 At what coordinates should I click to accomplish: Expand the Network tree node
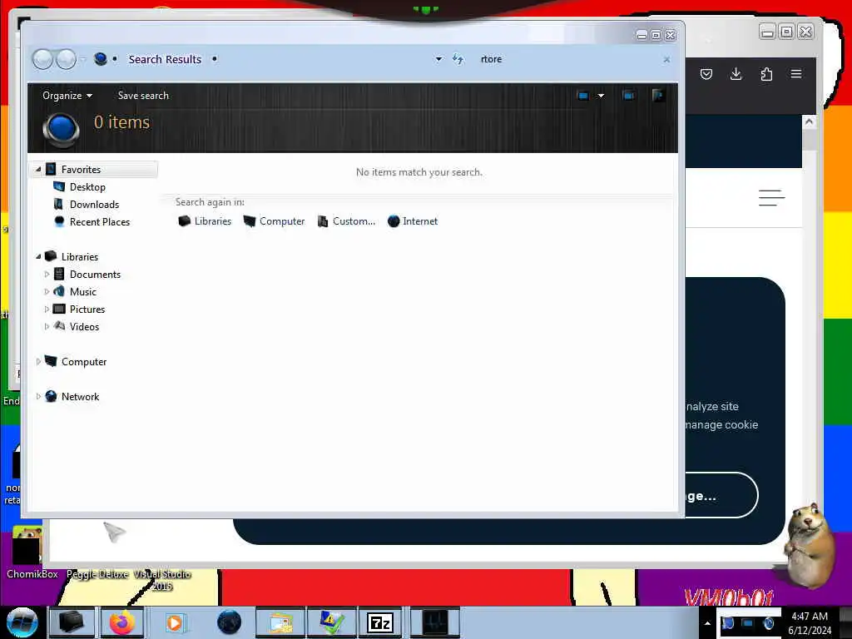38,397
